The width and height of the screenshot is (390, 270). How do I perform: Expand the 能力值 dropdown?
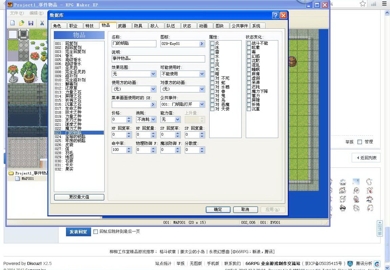(178, 119)
